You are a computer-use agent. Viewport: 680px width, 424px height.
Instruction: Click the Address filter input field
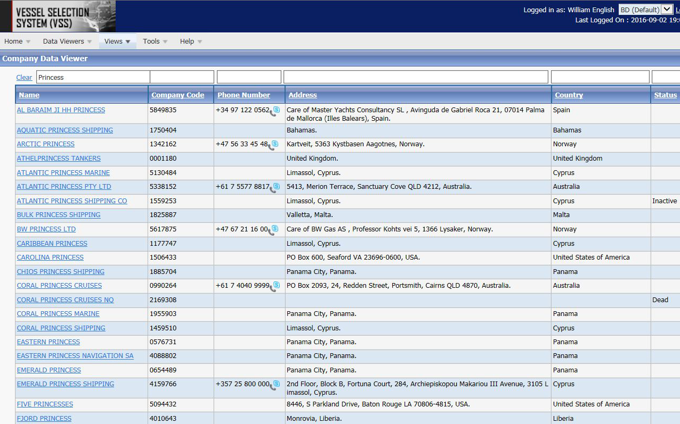[416, 78]
